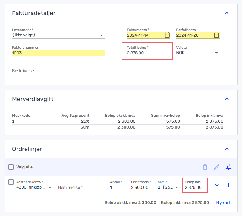Click the trash delete icon in Ordrelinjer
The image size is (242, 216).
205,167
